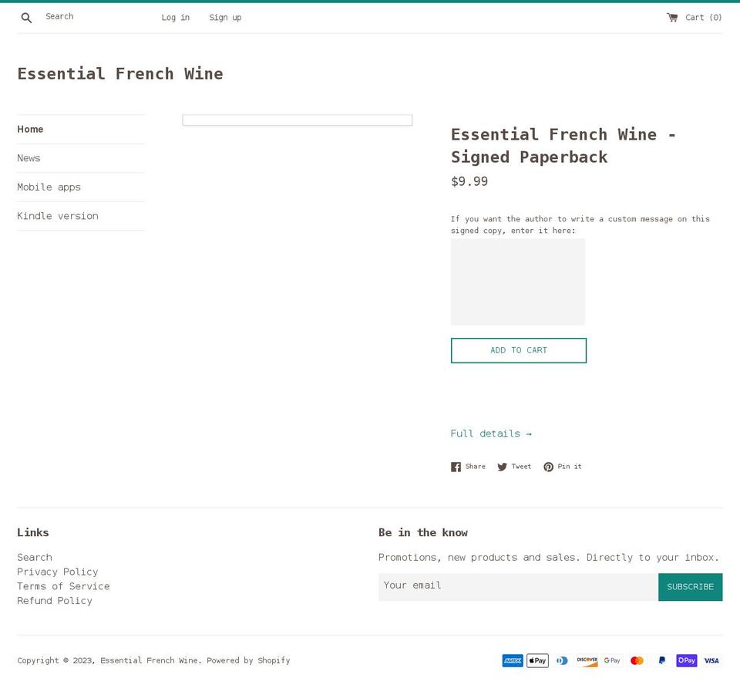Screen dimensions: 740x685
Task: Open the Home sidebar menu item
Action: (x=31, y=130)
